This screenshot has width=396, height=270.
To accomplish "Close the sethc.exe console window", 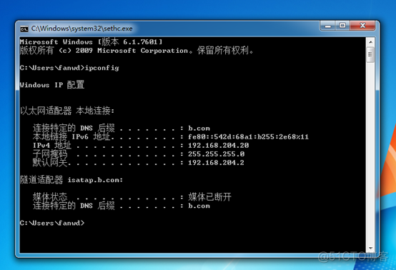I will 362,26.
